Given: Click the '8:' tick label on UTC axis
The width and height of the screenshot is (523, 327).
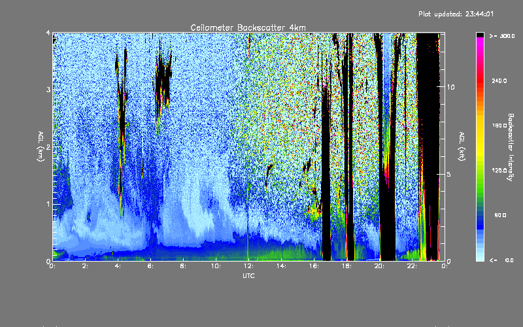Looking at the screenshot, I should [183, 266].
